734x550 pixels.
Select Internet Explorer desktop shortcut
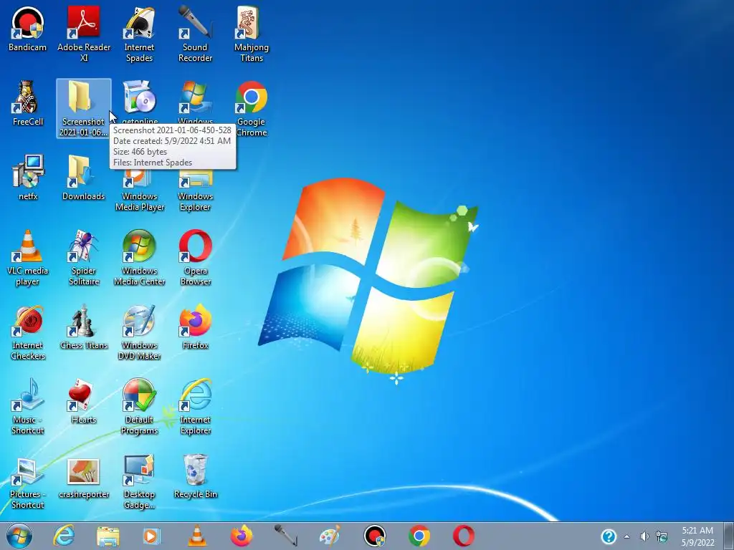click(x=195, y=407)
